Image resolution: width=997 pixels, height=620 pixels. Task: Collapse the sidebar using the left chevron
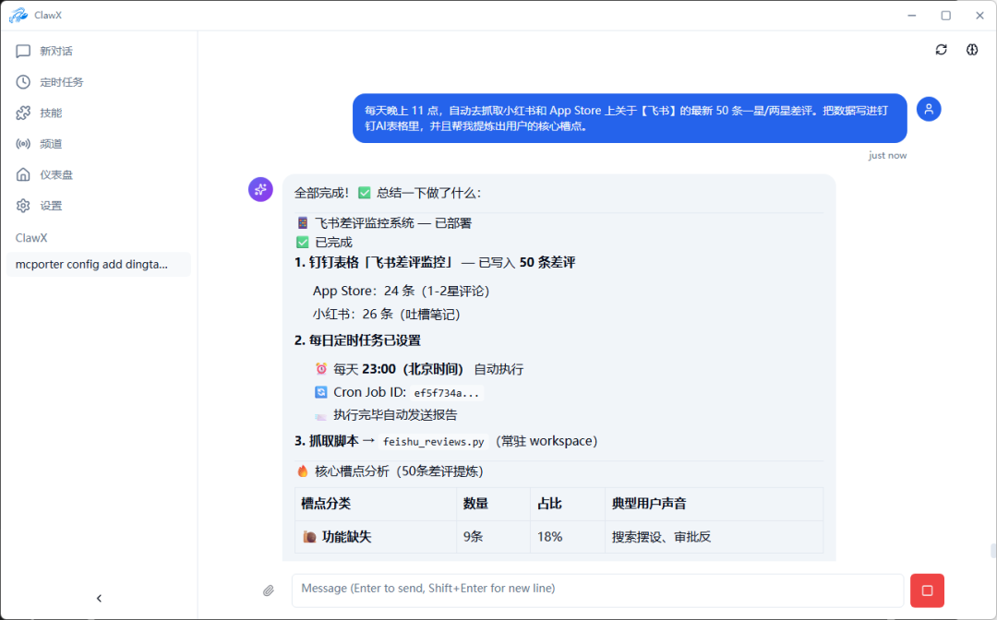[x=99, y=598]
